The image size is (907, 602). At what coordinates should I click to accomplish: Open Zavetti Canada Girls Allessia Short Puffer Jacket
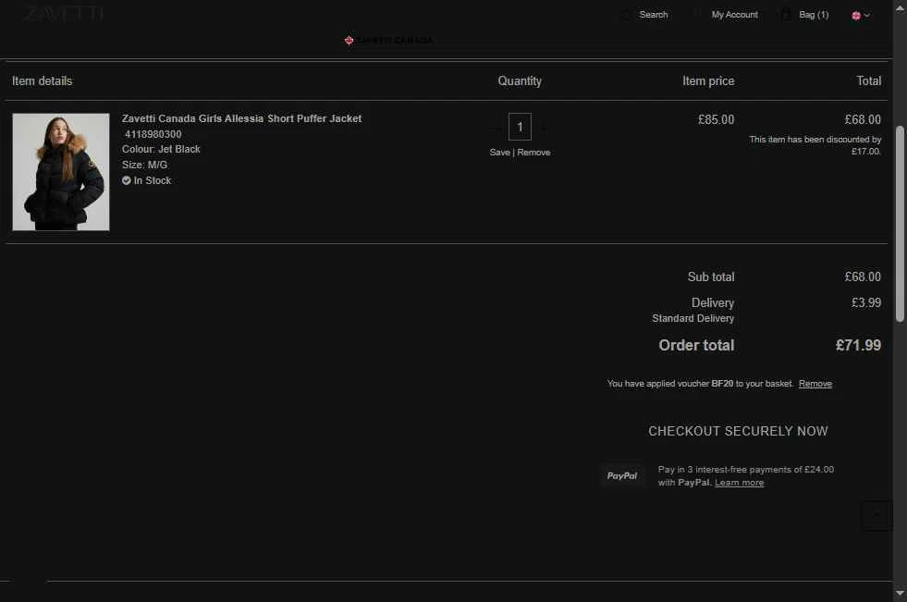coord(241,118)
